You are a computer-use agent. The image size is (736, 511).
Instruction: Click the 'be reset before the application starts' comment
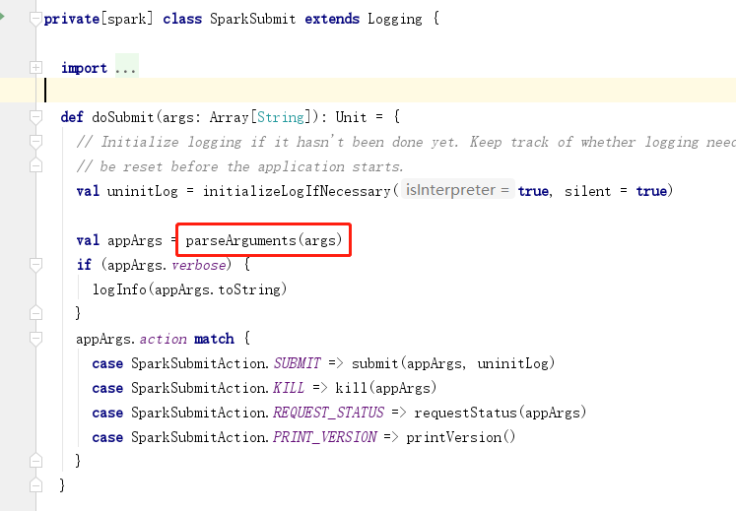pyautogui.click(x=239, y=166)
